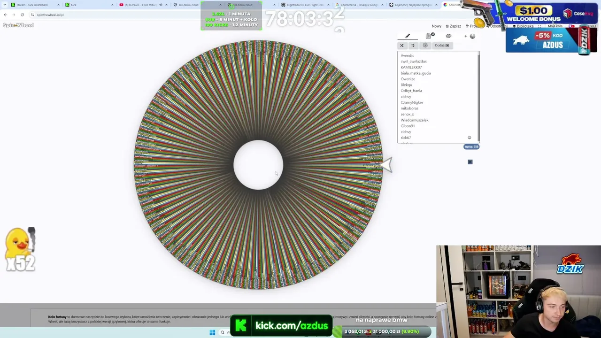Screen dimensions: 601x338
Task: Hide the entries panel with eye icon
Action: click(448, 36)
